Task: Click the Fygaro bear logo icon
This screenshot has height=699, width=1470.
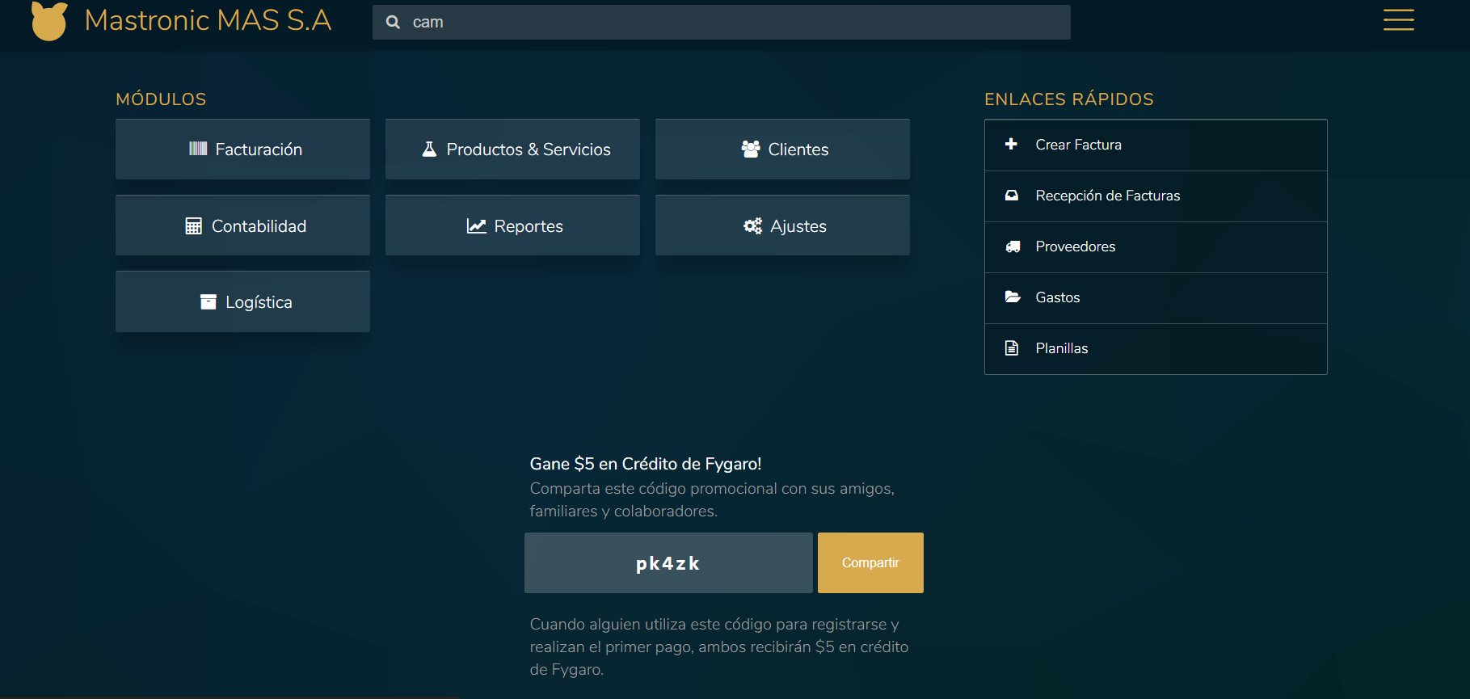Action: tap(49, 21)
